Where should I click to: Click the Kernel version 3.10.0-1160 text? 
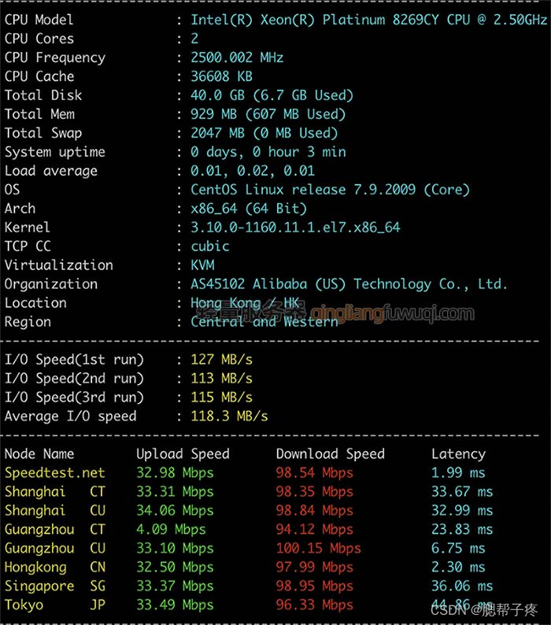coord(295,227)
